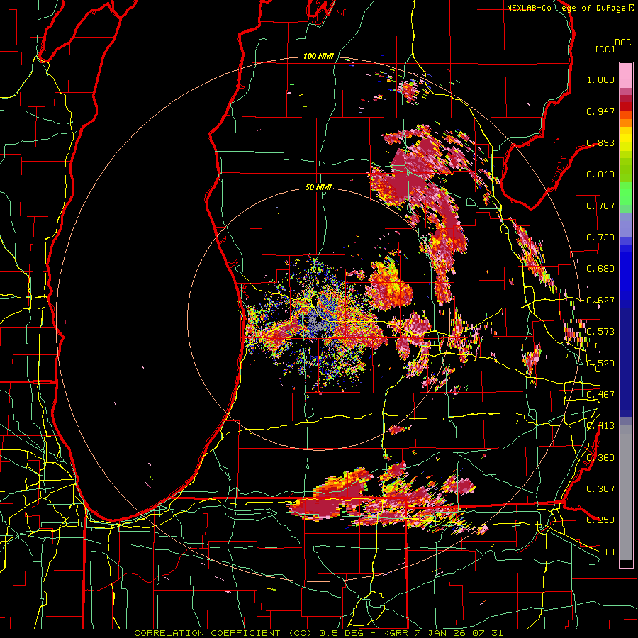Screen dimensions: 638x638
Task: Click the pink top segment of the color bar
Action: click(x=626, y=75)
